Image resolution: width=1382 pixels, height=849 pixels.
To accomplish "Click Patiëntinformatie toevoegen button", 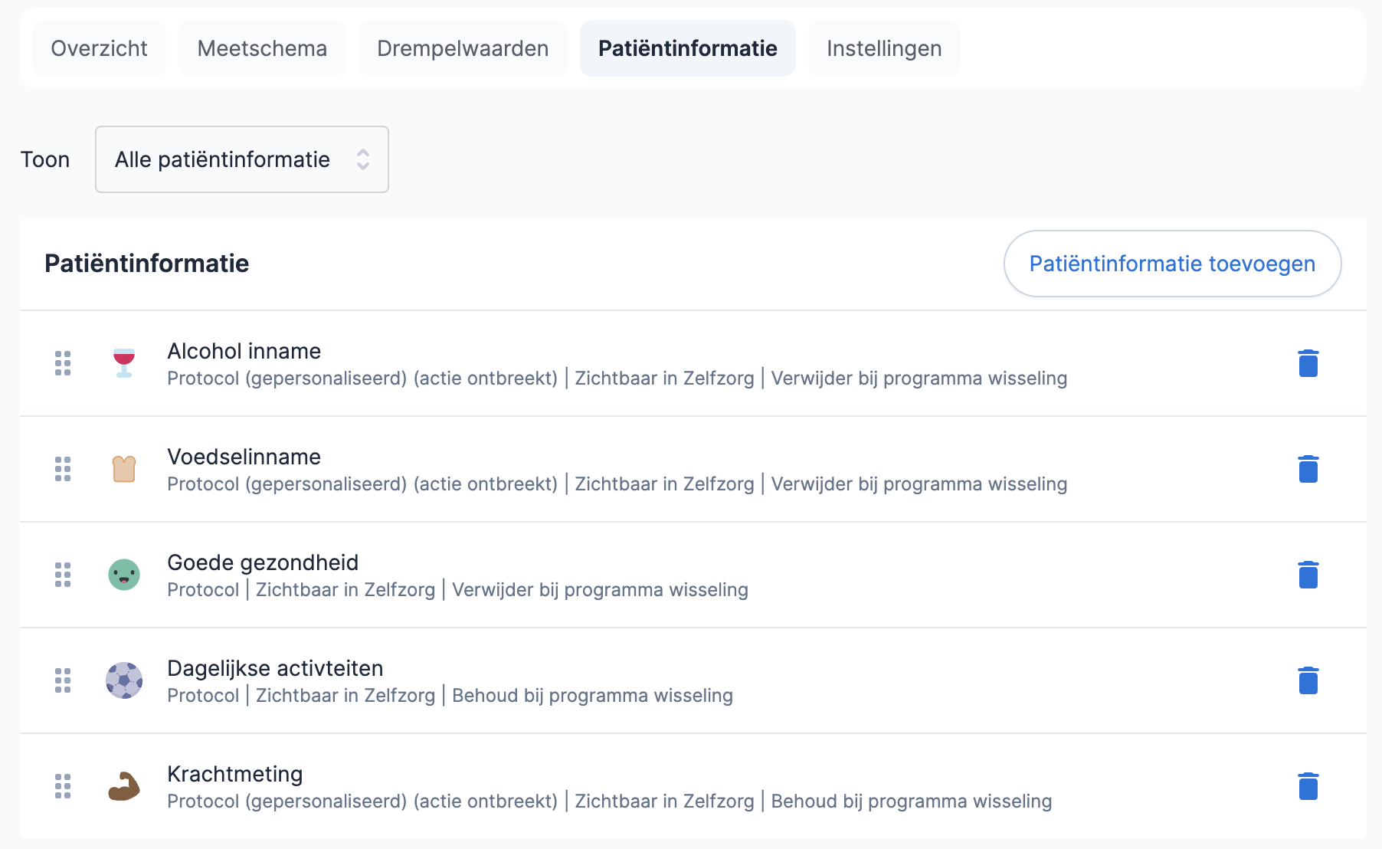I will [1172, 264].
